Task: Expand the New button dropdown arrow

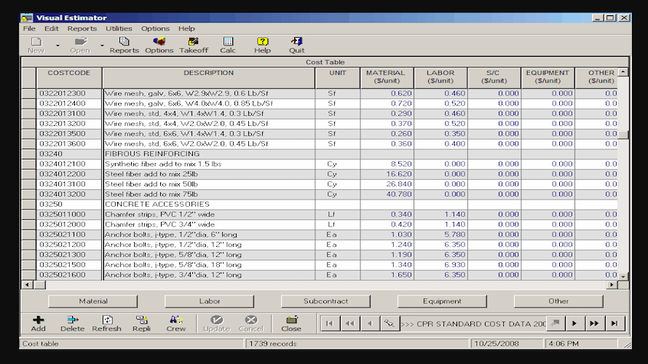Action: 58,46
